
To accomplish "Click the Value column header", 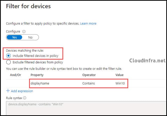I will [x=119, y=75].
